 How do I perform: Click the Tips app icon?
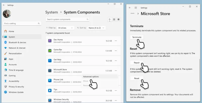coord(50,91)
